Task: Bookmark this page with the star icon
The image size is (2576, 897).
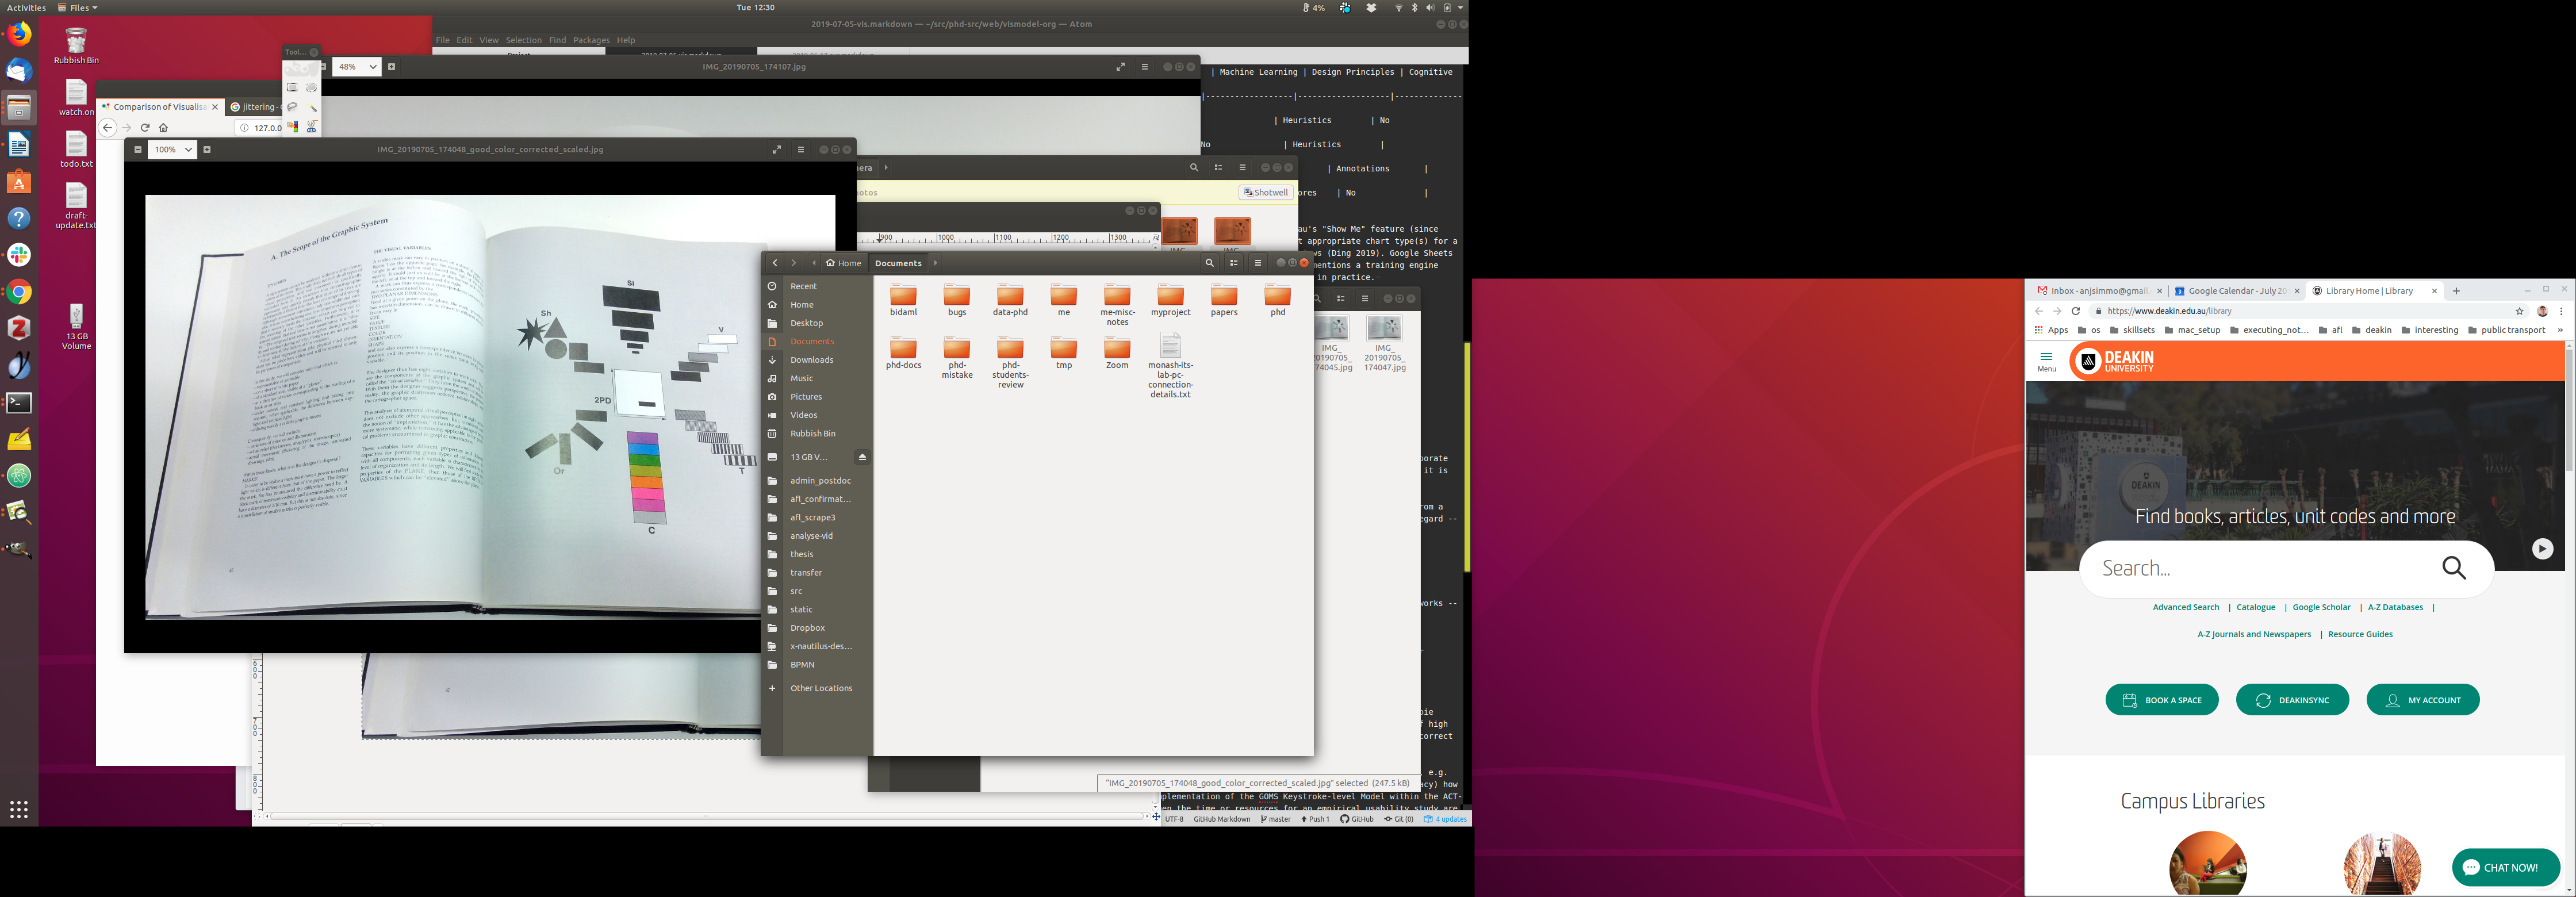Action: (2519, 311)
